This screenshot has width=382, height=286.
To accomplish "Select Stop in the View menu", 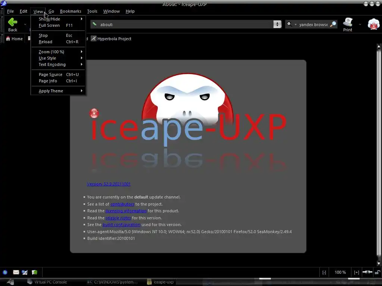I will tap(58, 35).
